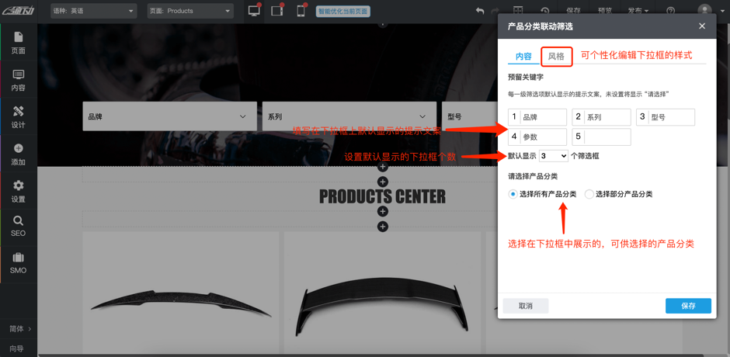Open the SMO briefcase icon in sidebar

point(18,263)
